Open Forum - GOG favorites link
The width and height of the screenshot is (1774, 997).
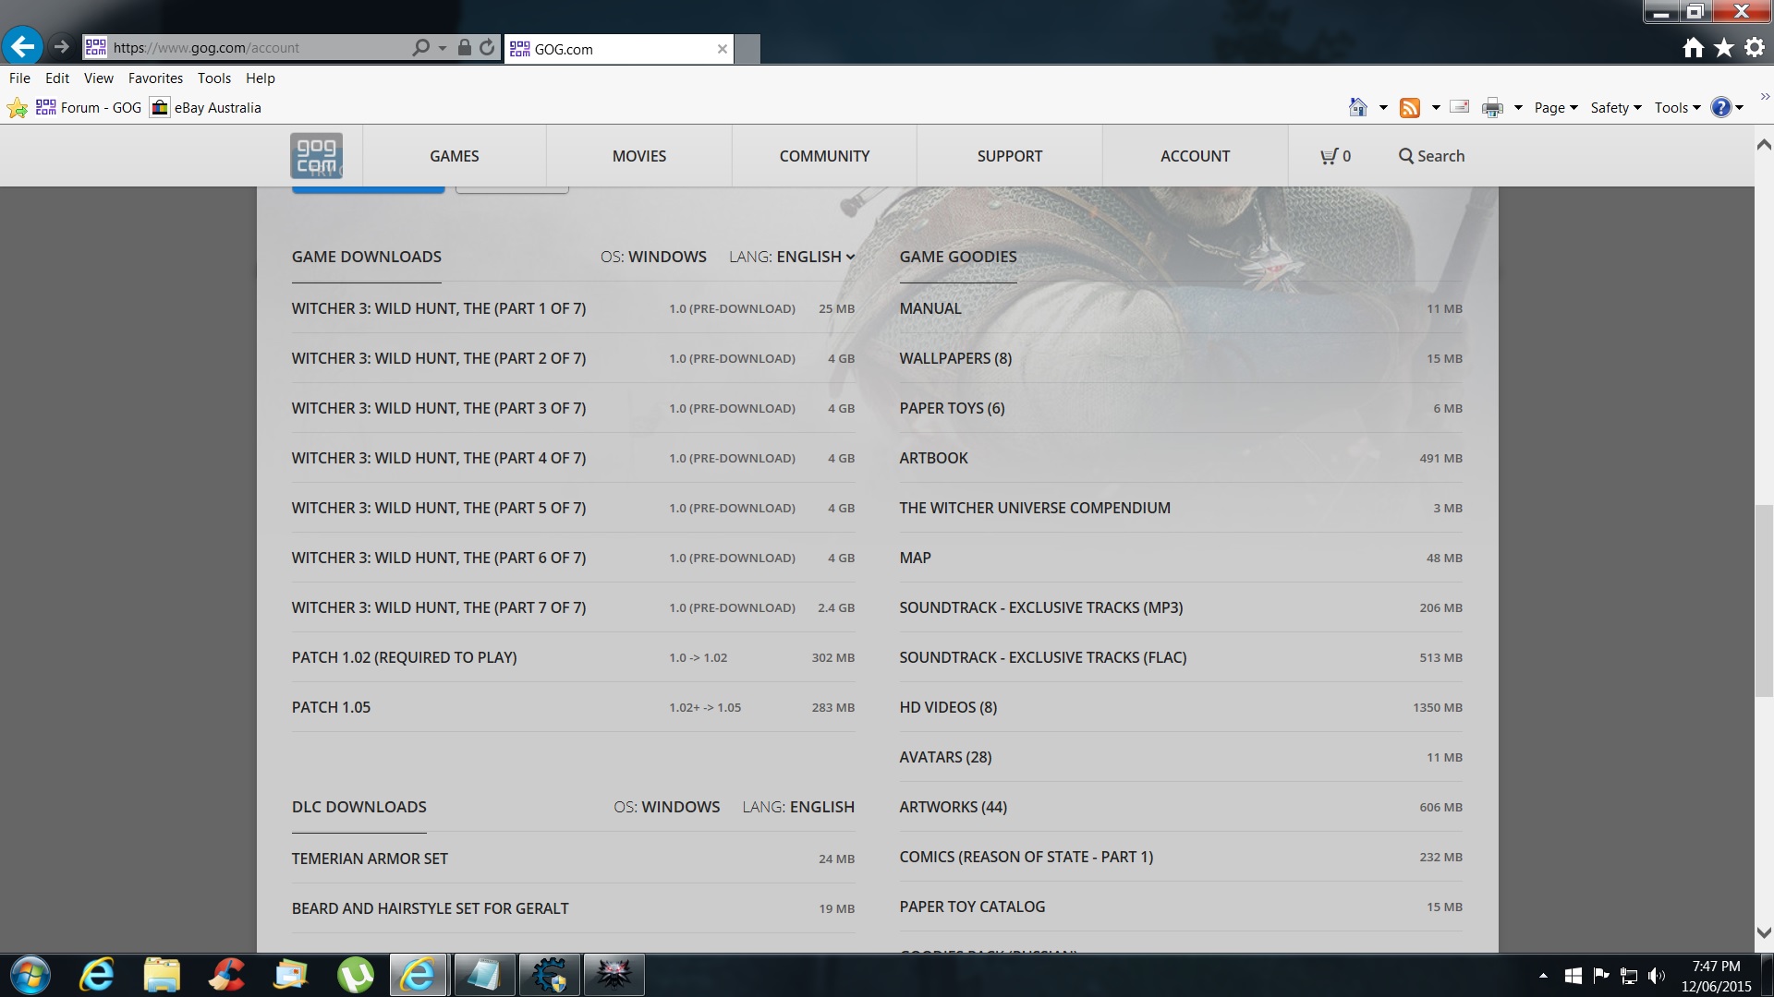tap(89, 108)
